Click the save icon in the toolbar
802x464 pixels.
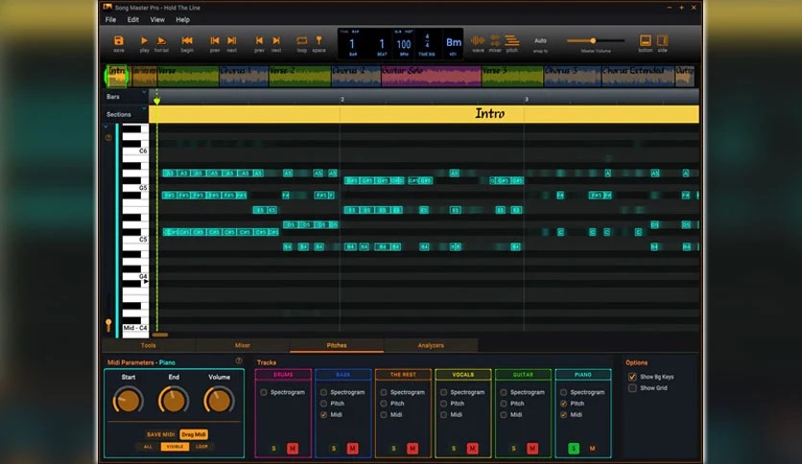coord(119,41)
